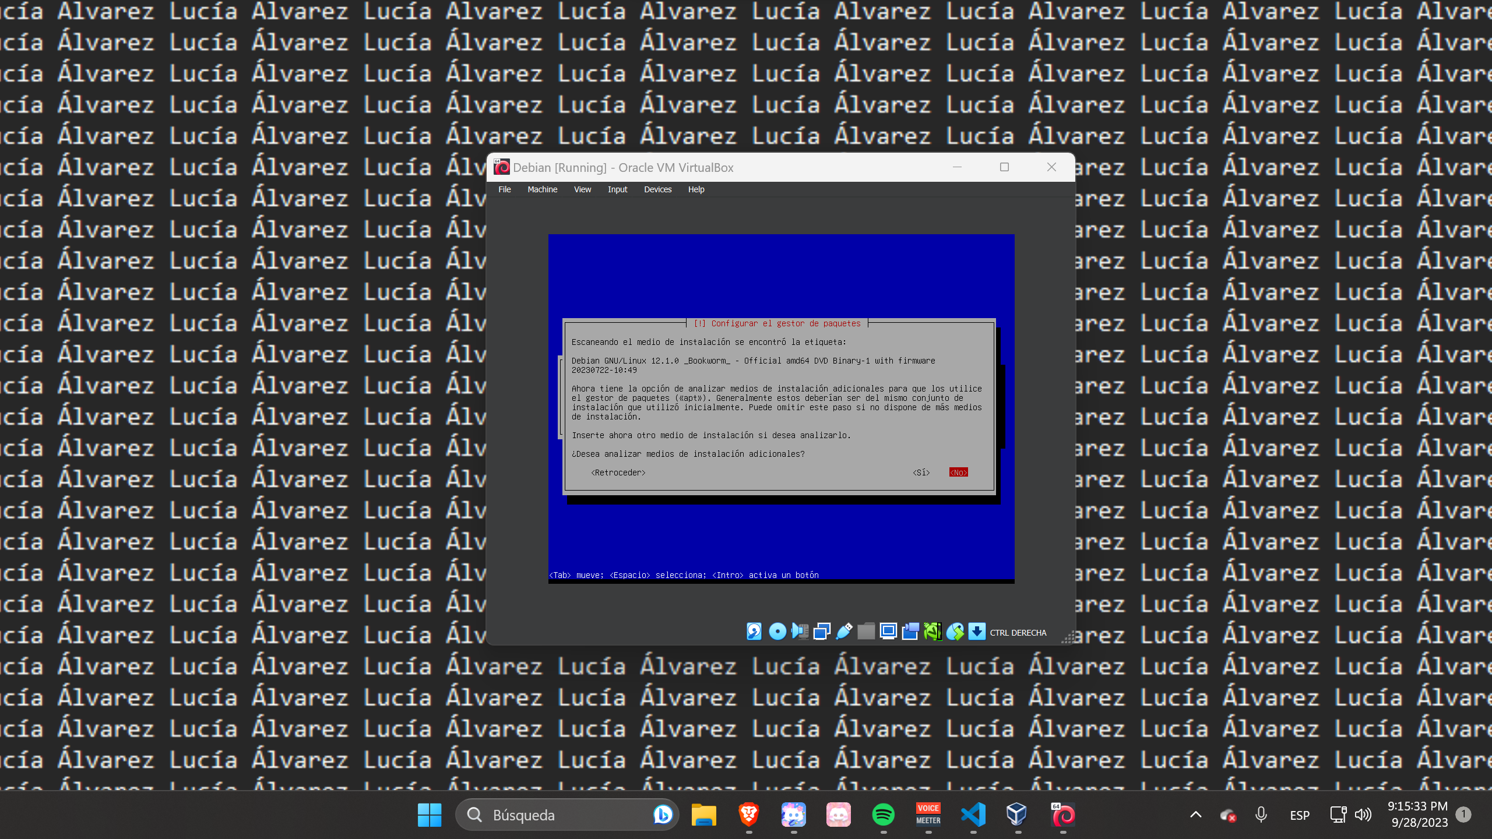Screen dimensions: 1492x839
Task: Open the network adapters status icon
Action: (x=822, y=632)
